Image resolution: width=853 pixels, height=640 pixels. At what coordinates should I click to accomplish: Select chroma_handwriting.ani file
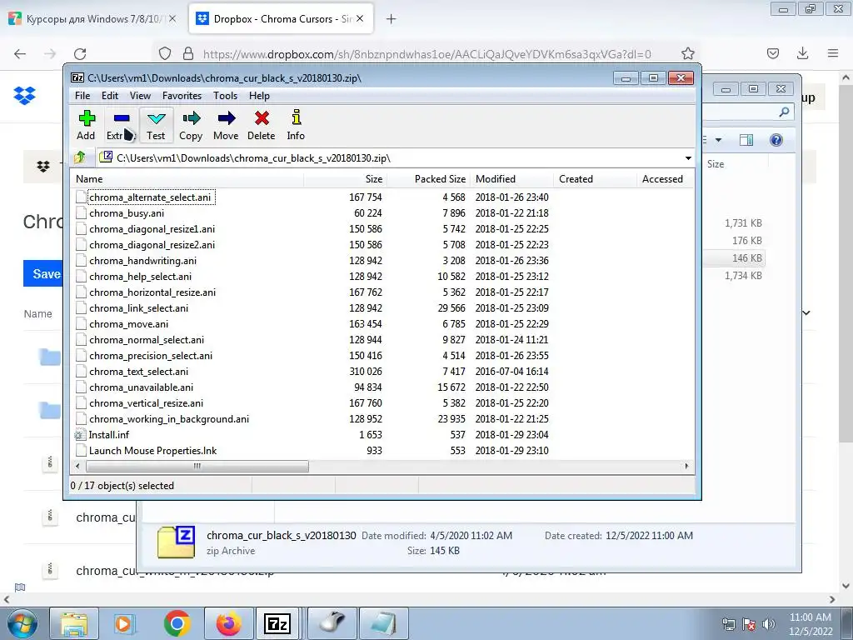coord(142,261)
